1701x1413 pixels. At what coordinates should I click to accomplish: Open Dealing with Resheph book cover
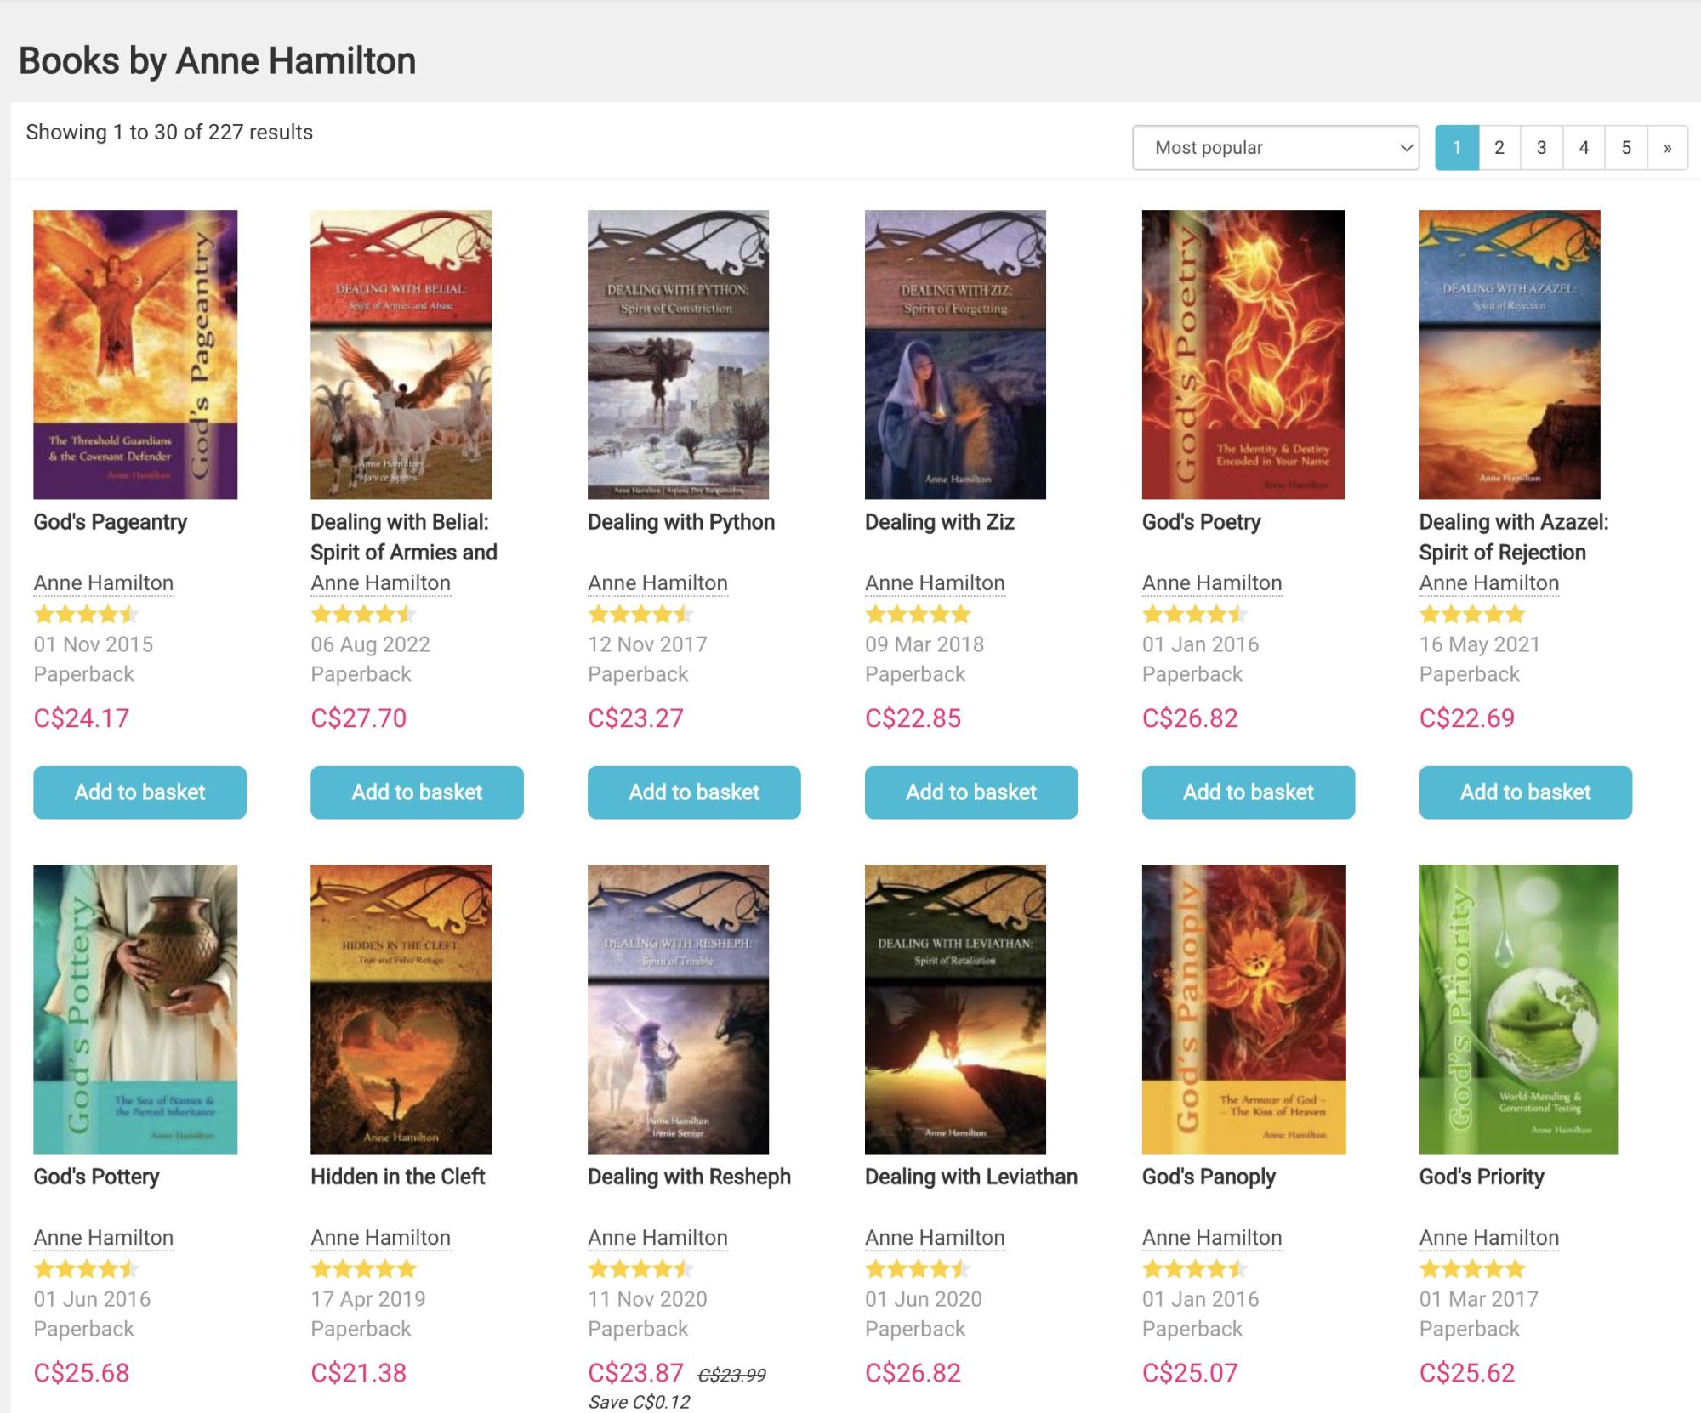click(678, 1009)
